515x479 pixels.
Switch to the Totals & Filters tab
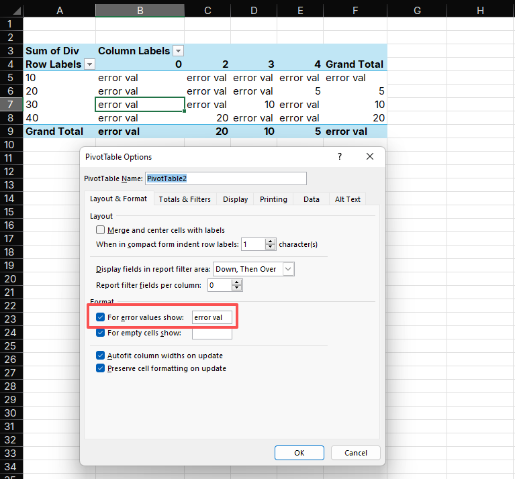pyautogui.click(x=184, y=199)
